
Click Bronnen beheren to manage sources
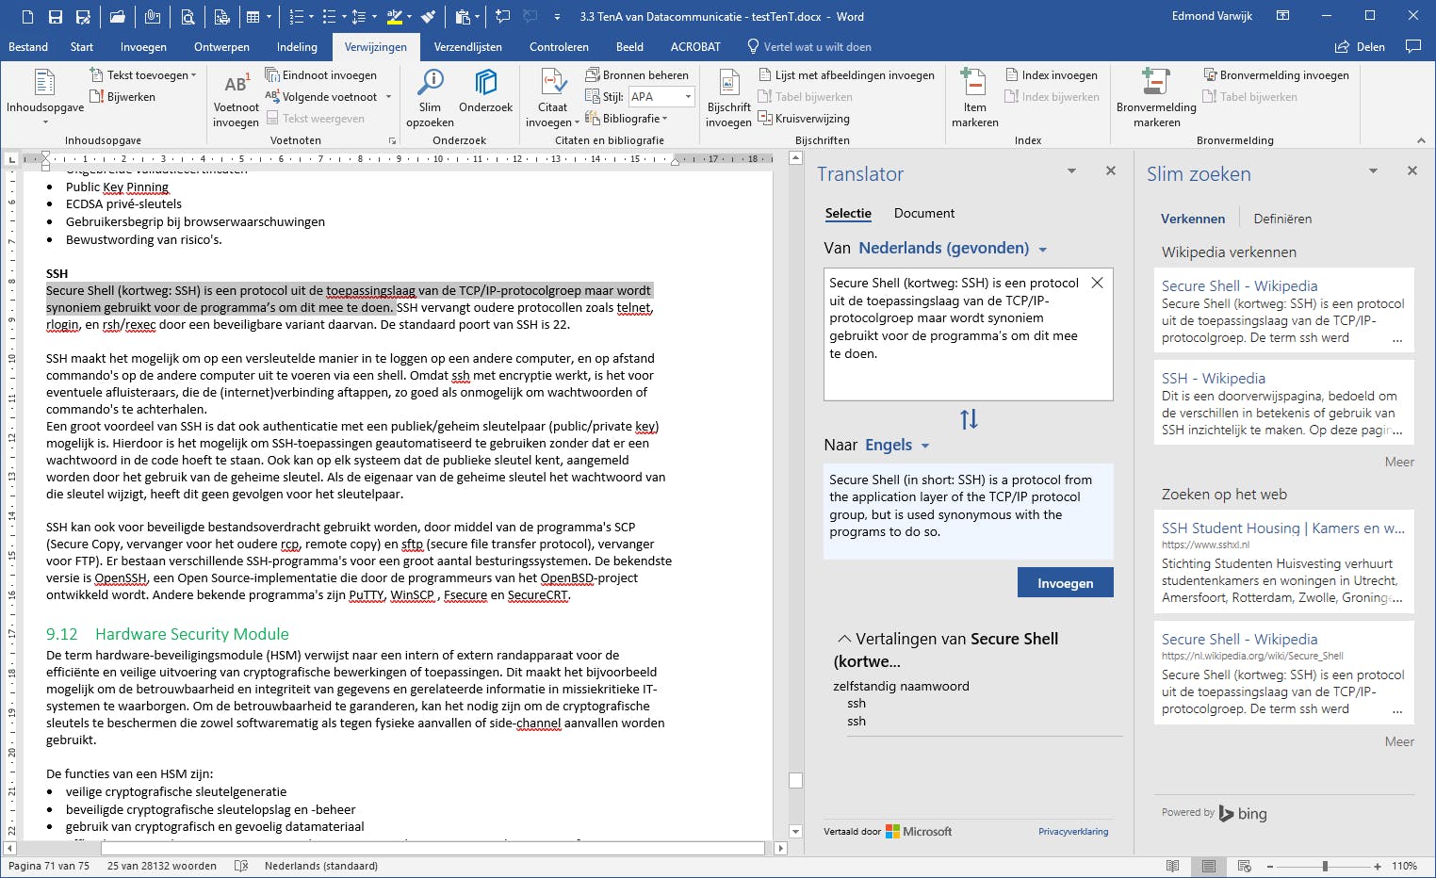(637, 75)
